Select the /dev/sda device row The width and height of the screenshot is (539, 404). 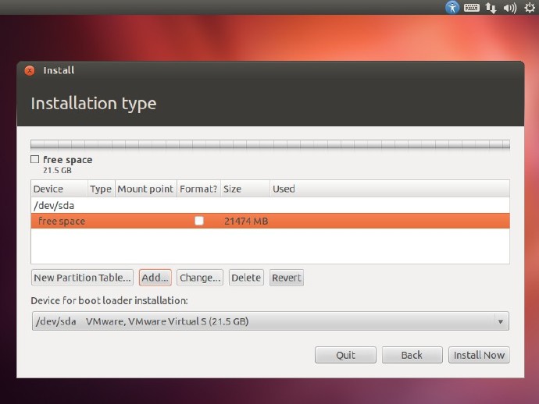270,205
